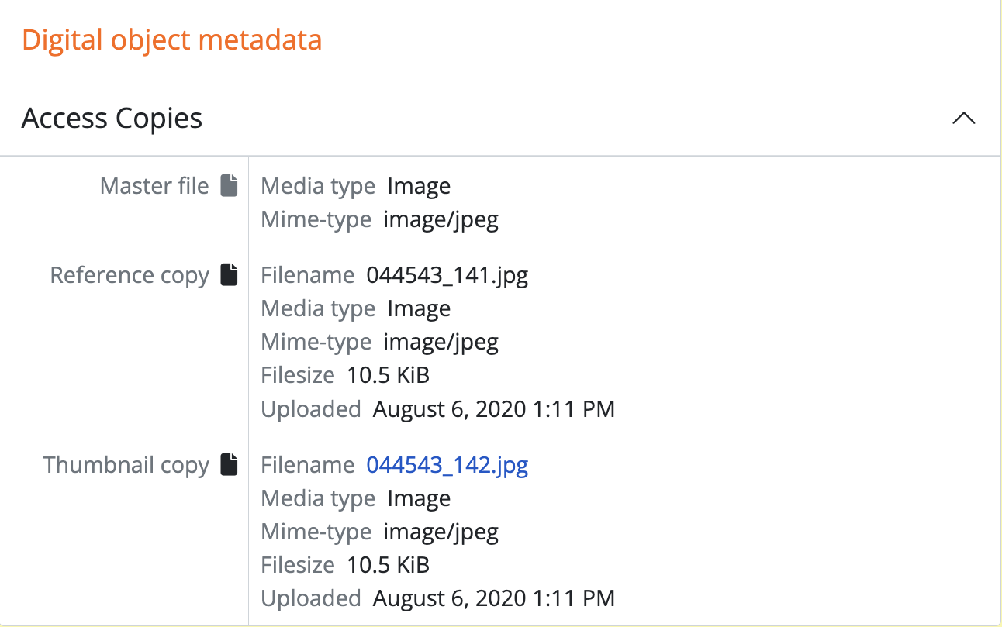Click Reference copy's Media type Image value
This screenshot has width=1002, height=627.
419,308
